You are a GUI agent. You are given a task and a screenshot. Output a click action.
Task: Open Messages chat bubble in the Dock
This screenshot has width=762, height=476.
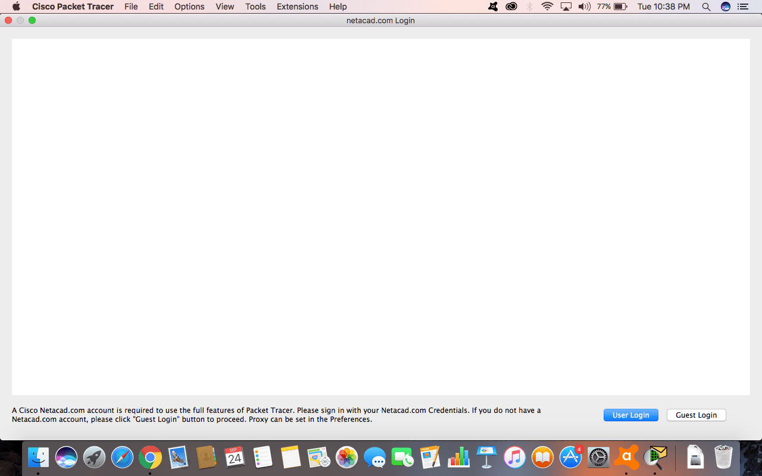click(374, 457)
